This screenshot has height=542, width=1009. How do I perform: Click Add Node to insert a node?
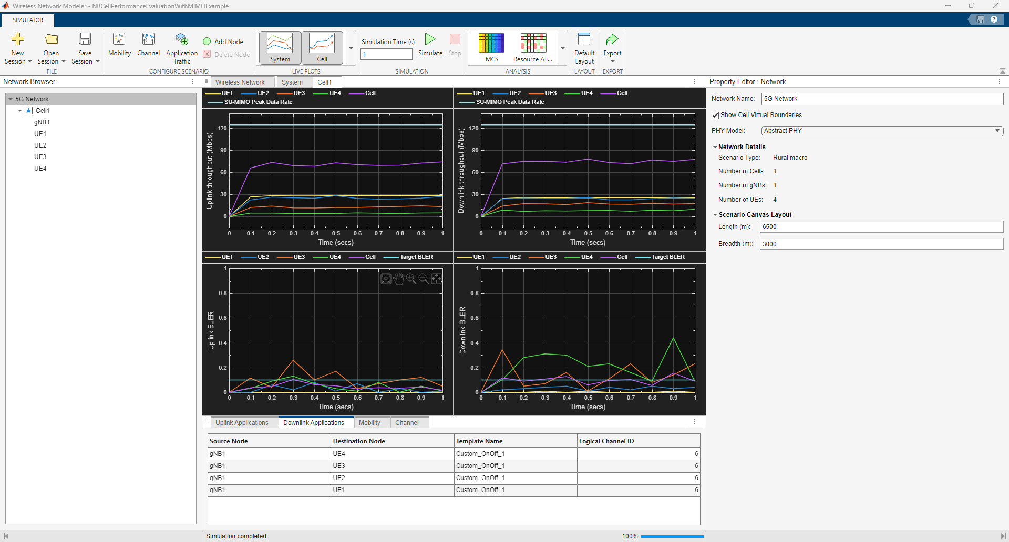click(223, 41)
